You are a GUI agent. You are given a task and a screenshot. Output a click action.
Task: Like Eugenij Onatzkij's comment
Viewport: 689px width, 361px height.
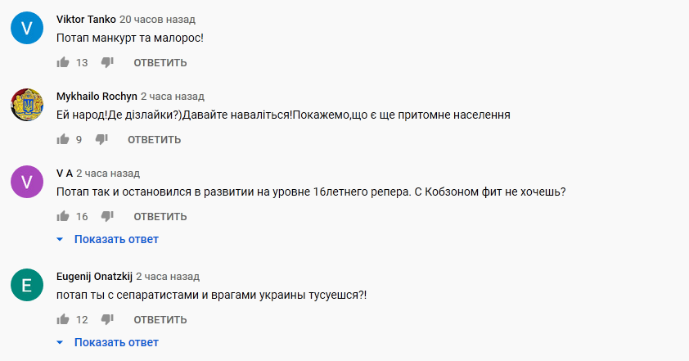63,319
